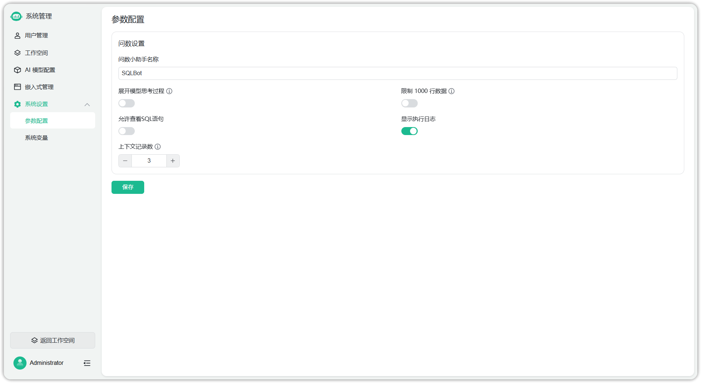701x383 pixels.
Task: Click 返回工作空间 button
Action: (53, 341)
